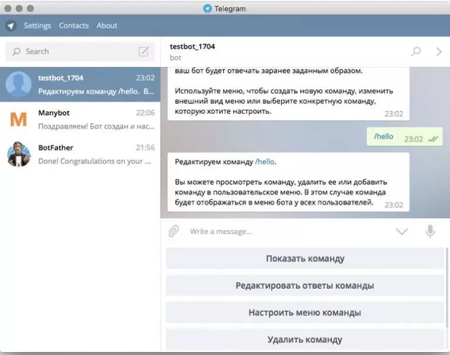450x355 pixels.
Task: Open the Contacts menu
Action: point(74,26)
